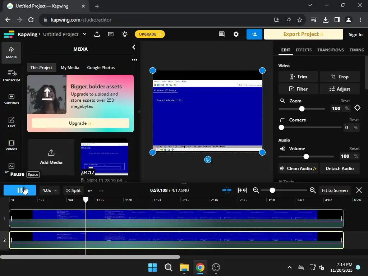
Task: Click the share upload icon beside project name
Action: point(97,34)
